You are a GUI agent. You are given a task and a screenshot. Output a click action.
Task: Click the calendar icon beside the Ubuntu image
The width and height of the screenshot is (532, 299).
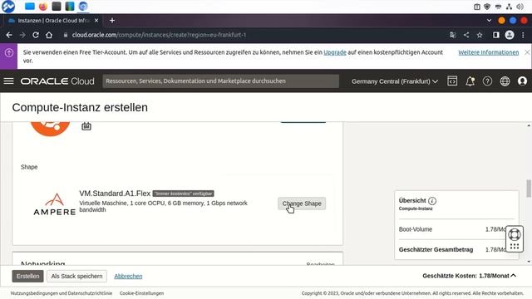tap(86, 126)
